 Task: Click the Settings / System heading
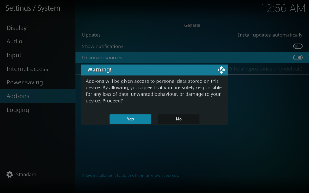click(33, 8)
